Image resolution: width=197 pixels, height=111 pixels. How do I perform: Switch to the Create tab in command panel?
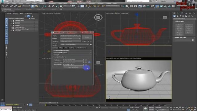[x=175, y=13]
